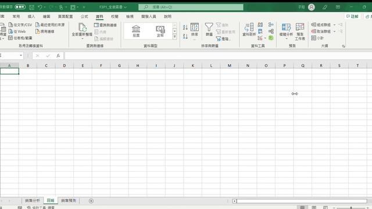The width and height of the screenshot is (372, 209).
Task: Open the Undo history dropdown arrow
Action: point(45,7)
